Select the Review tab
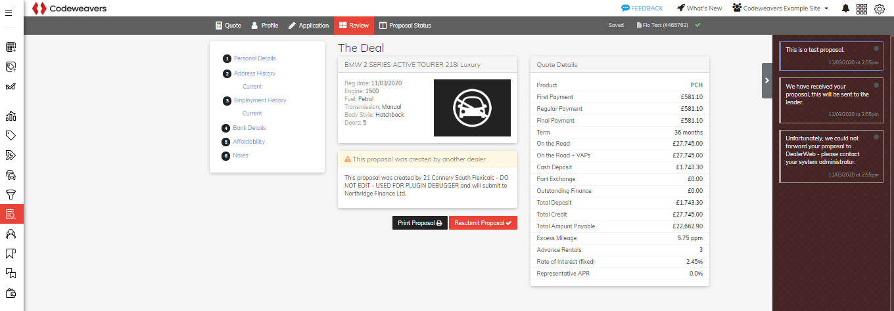The width and height of the screenshot is (894, 311). [354, 26]
